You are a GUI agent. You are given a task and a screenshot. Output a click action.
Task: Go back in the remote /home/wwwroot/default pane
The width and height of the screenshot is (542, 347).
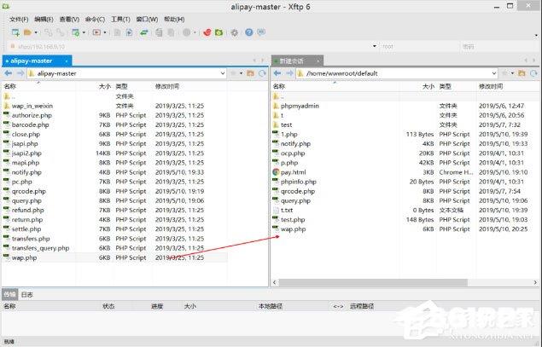click(x=277, y=73)
